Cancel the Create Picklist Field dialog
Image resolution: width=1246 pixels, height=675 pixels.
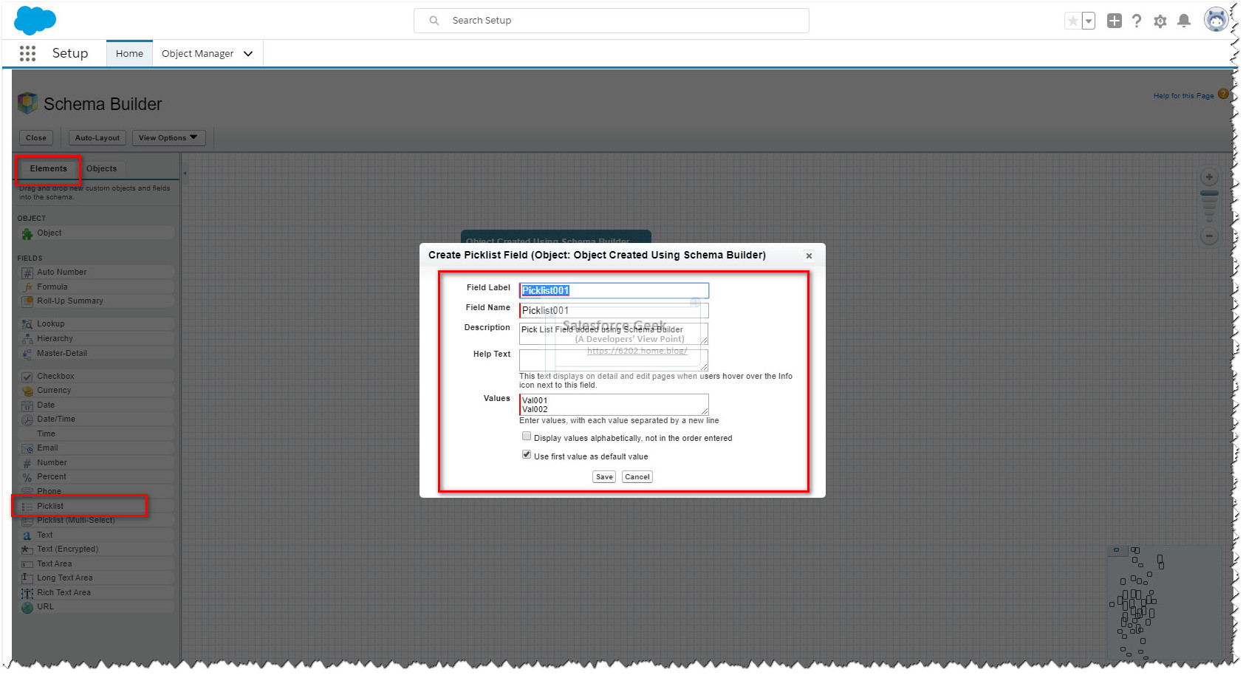tap(637, 477)
